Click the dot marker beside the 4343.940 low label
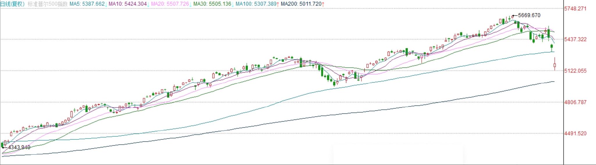 pos(3,147)
